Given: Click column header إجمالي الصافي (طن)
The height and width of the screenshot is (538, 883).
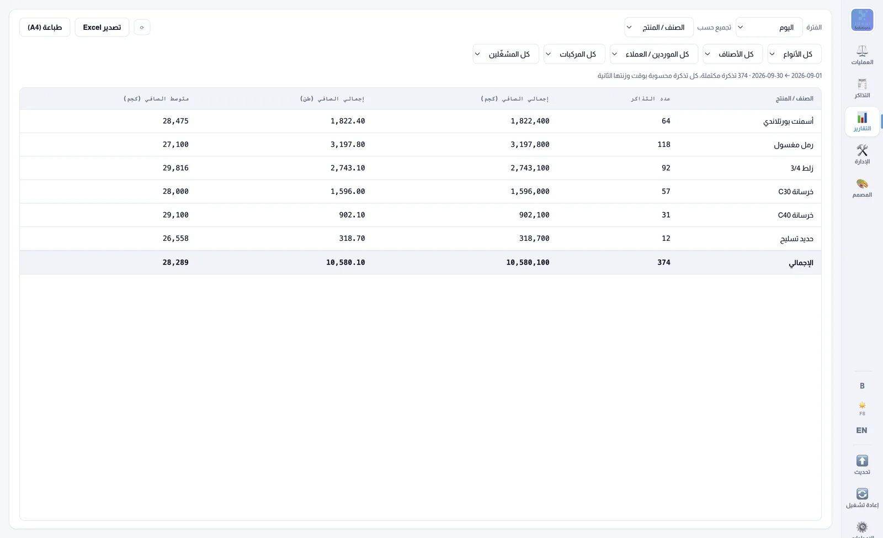Looking at the screenshot, I should point(332,98).
